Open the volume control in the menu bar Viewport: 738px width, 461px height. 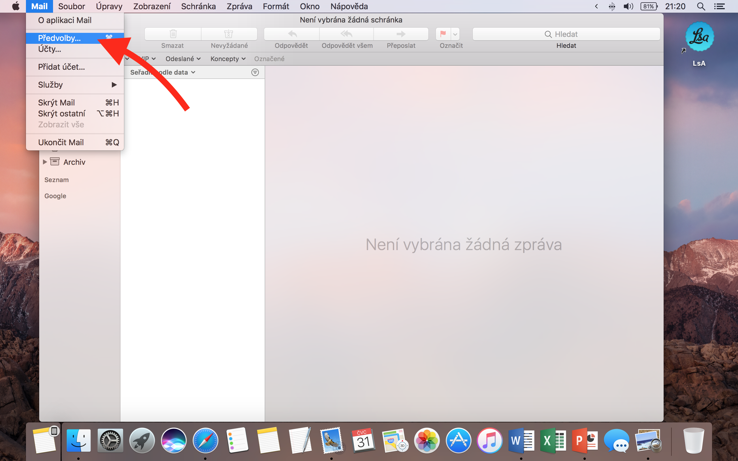pos(628,6)
